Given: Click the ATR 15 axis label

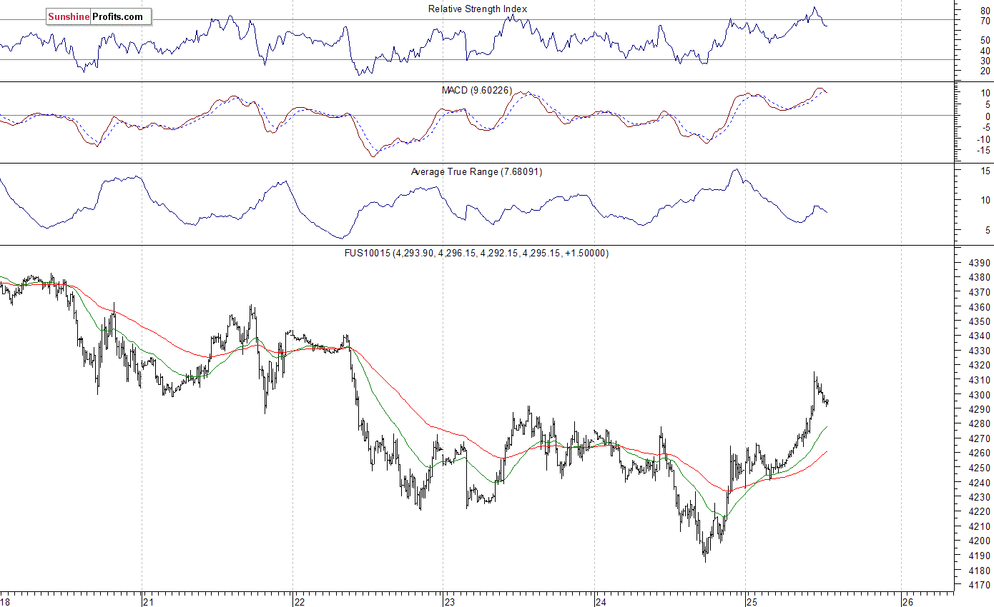Looking at the screenshot, I should tap(985, 171).
